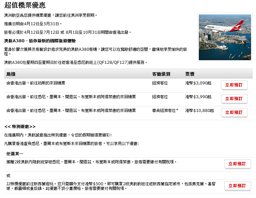Click 立即預訂 for the Perth return ticket
256x198 pixels.
pyautogui.click(x=234, y=85)
